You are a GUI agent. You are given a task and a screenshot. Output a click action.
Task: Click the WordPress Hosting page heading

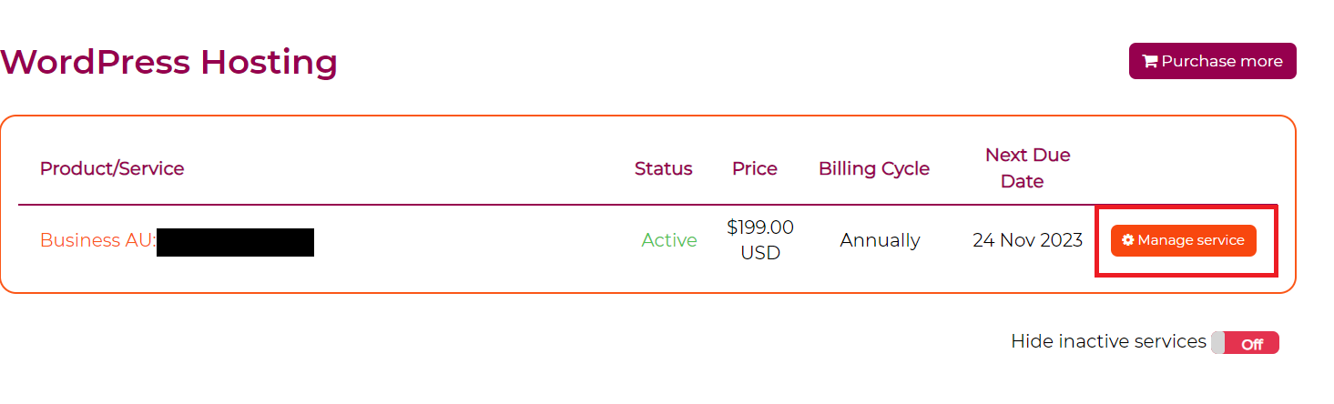coord(168,62)
